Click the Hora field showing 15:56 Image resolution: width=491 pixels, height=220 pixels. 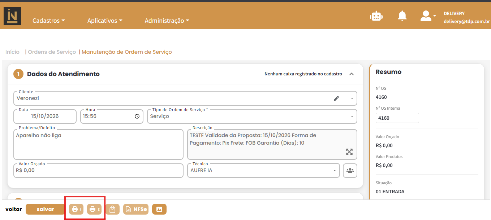(x=112, y=116)
